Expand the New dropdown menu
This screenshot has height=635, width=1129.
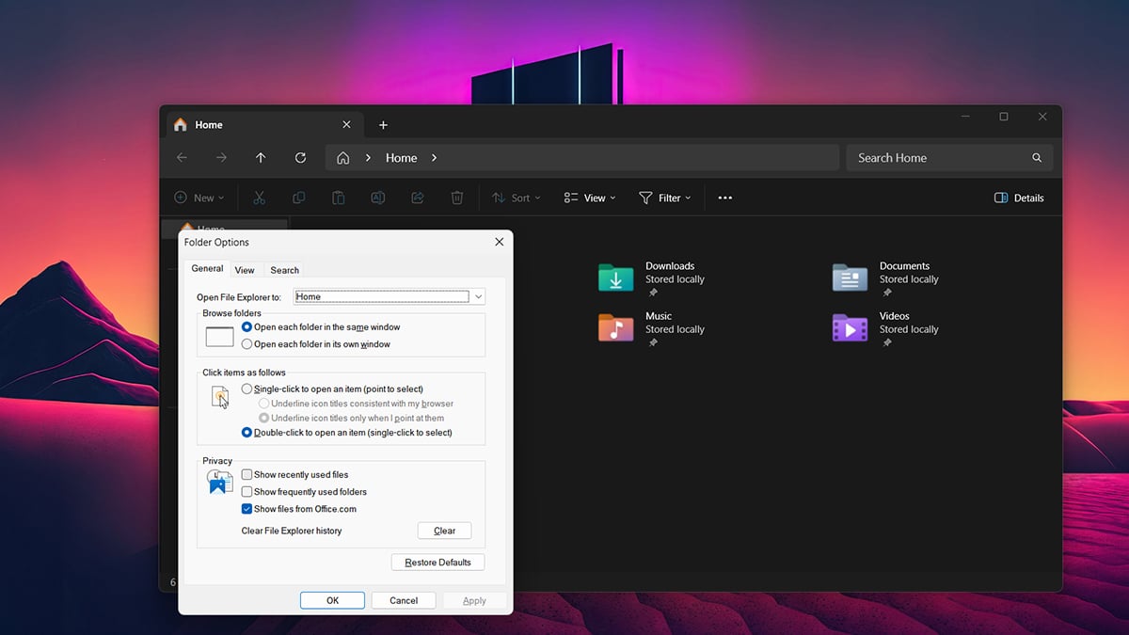click(x=199, y=198)
